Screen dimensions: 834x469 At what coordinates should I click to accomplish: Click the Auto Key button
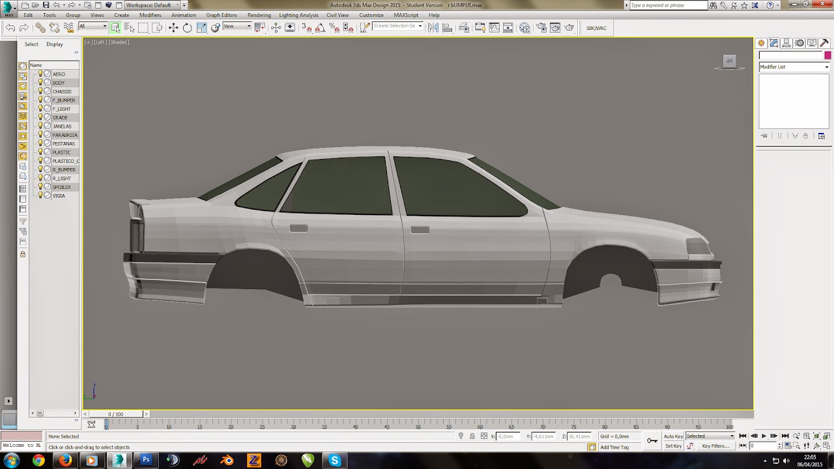(x=673, y=436)
